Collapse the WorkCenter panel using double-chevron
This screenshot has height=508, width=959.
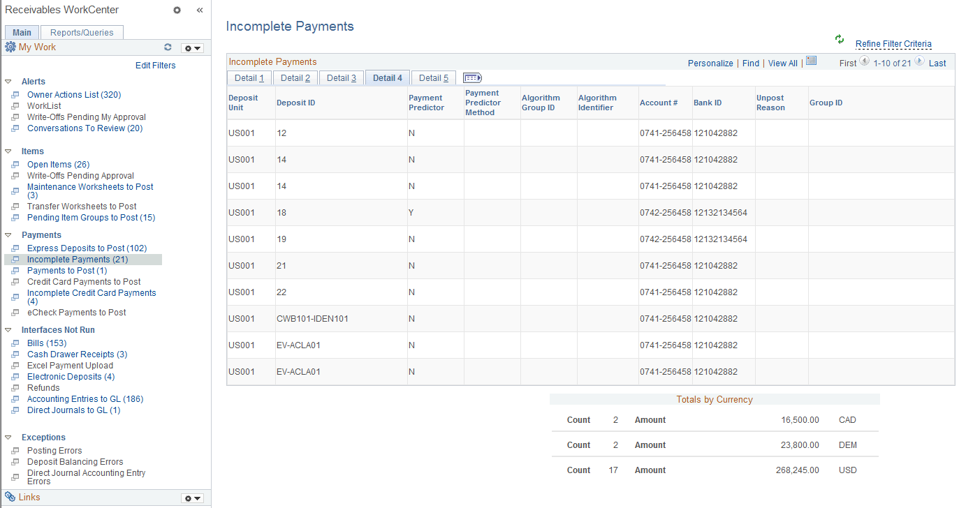(x=200, y=10)
